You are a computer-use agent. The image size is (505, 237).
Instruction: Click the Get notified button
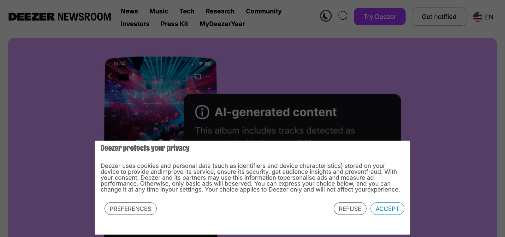click(439, 17)
